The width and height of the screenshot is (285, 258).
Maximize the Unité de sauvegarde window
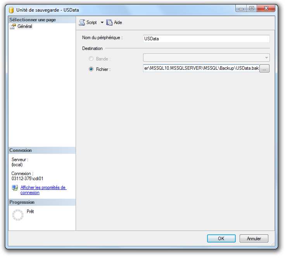point(251,8)
